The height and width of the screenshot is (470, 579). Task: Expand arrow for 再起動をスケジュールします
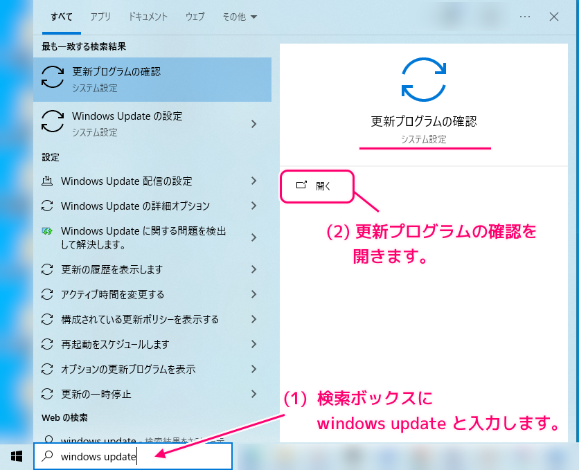(x=253, y=344)
